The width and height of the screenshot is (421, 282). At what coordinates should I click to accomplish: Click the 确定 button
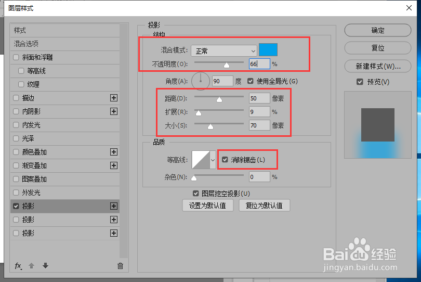(377, 30)
